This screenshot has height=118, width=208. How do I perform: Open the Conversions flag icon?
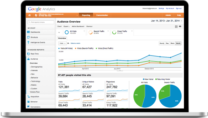[29, 107]
